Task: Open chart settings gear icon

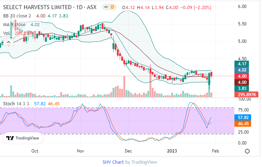Action: click(x=247, y=151)
